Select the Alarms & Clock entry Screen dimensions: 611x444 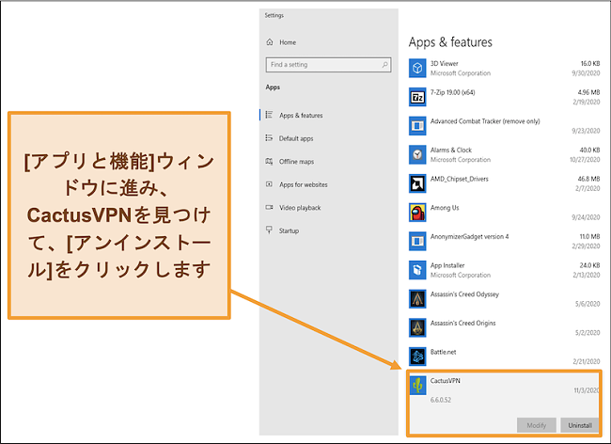451,151
